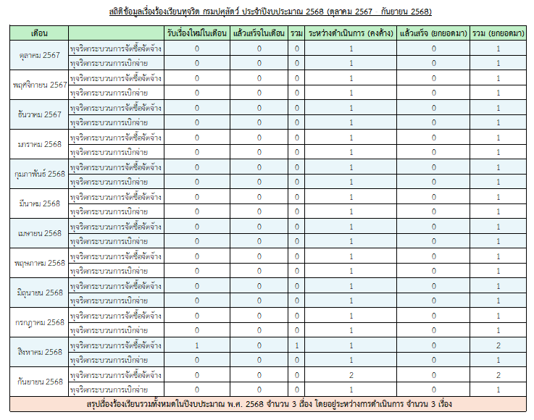Click the "ธันวาคม 2567" month cell
534x420 pixels.
[x=39, y=114]
